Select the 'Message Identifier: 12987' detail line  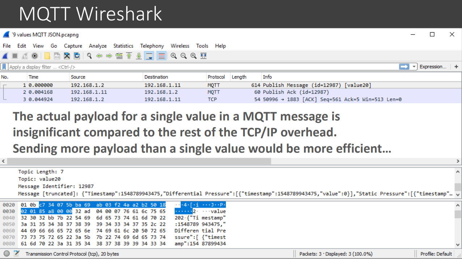tap(56, 186)
